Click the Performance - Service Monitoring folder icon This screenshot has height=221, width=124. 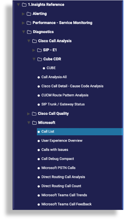click(x=29, y=23)
